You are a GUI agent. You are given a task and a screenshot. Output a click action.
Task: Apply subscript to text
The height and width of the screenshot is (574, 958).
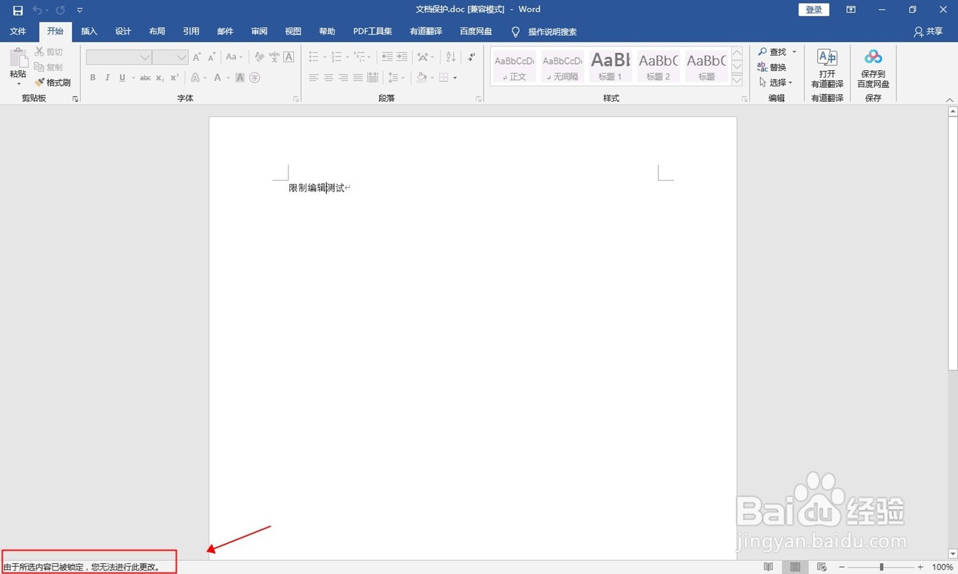click(159, 77)
